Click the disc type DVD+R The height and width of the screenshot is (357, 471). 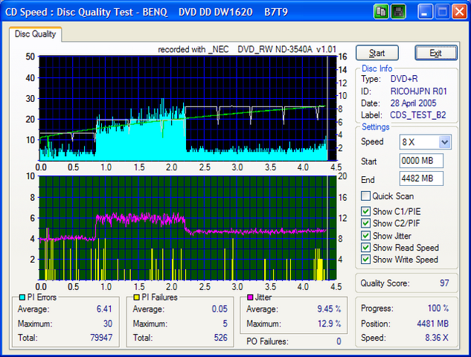pos(404,79)
